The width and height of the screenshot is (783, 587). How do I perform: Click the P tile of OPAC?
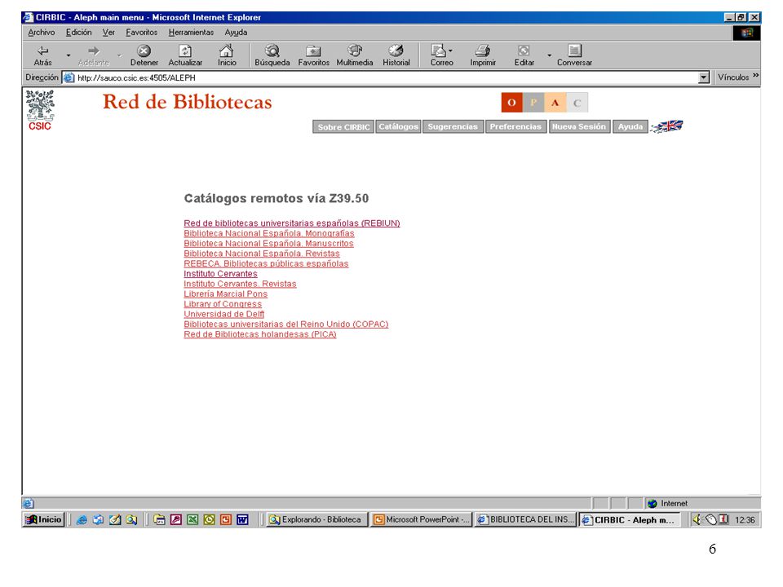(x=533, y=103)
